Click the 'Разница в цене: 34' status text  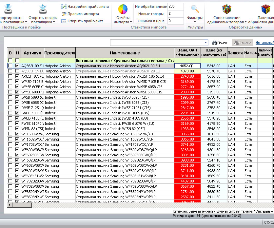tap(186, 216)
